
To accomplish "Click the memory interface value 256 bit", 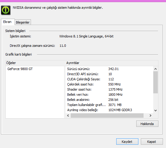I will 113,100.
